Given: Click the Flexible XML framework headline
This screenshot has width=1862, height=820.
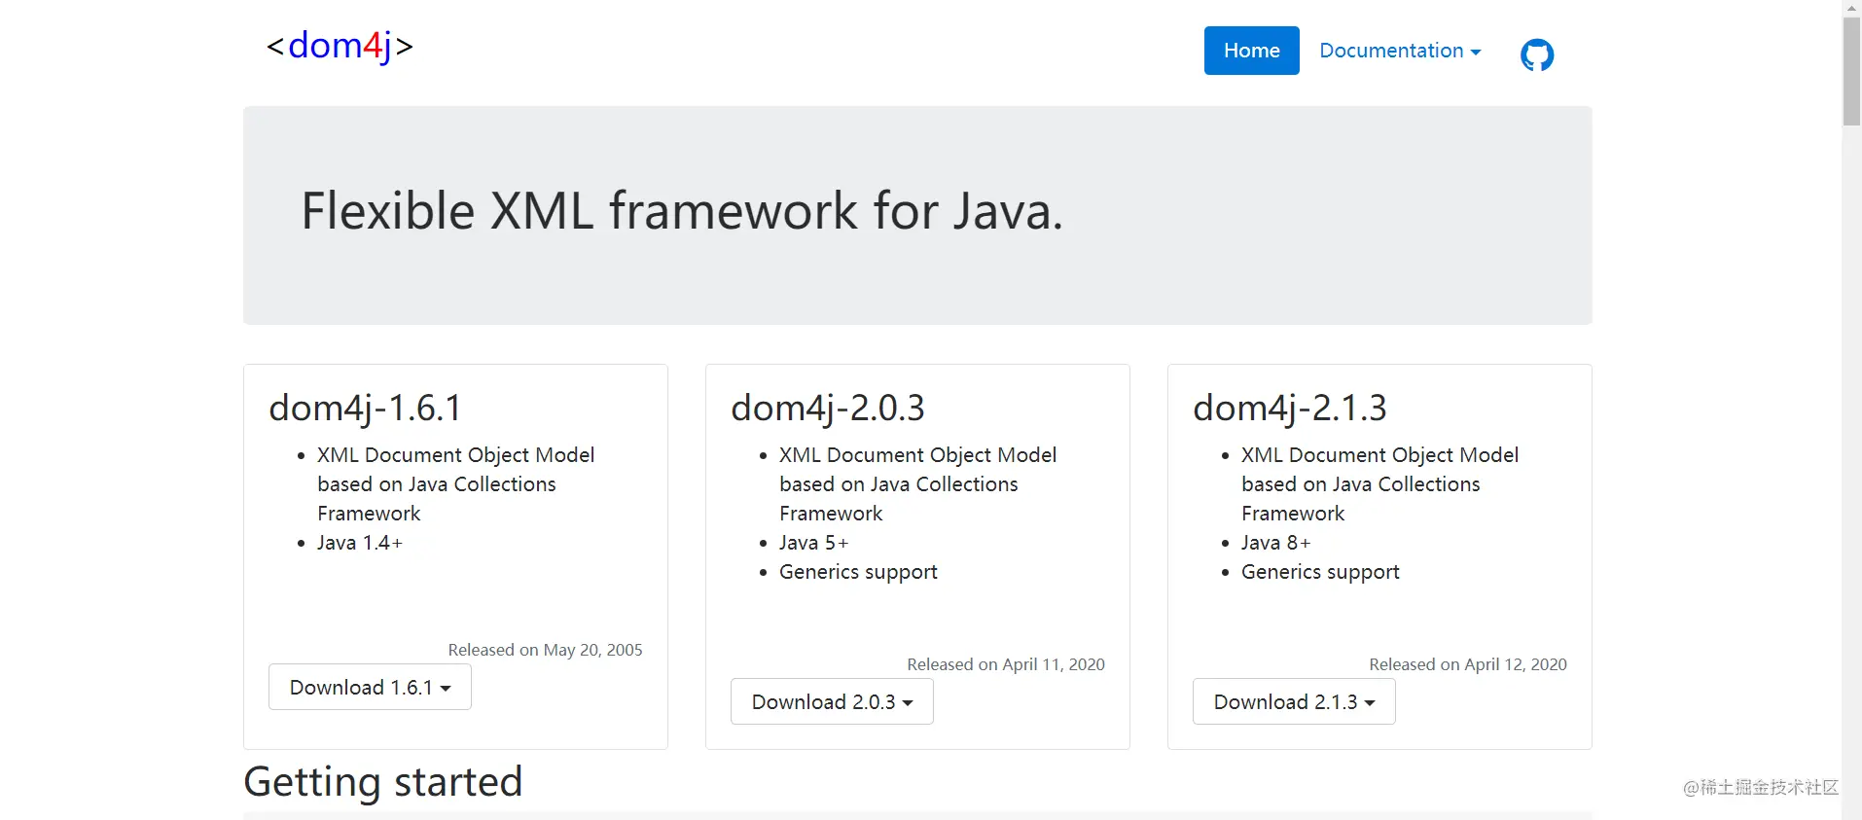Looking at the screenshot, I should [682, 211].
